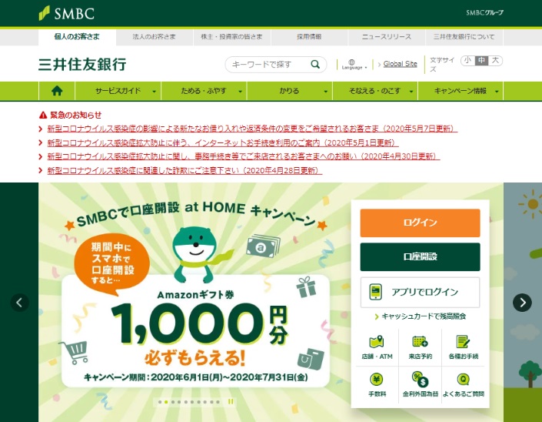Select the 法人のお客さま tab

155,37
